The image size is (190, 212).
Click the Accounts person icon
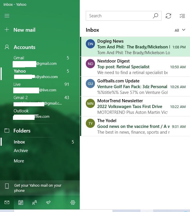(7, 47)
